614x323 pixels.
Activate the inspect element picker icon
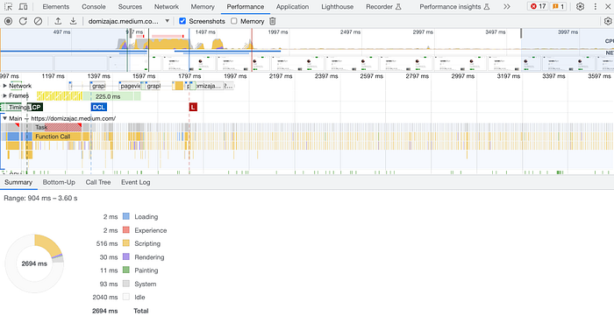point(8,7)
